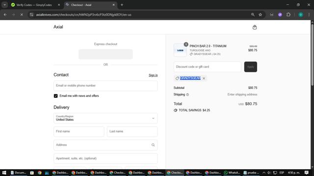This screenshot has width=314, height=176.
Task: Click the highlighted GRADYSGEAR code tag
Action: [190, 78]
